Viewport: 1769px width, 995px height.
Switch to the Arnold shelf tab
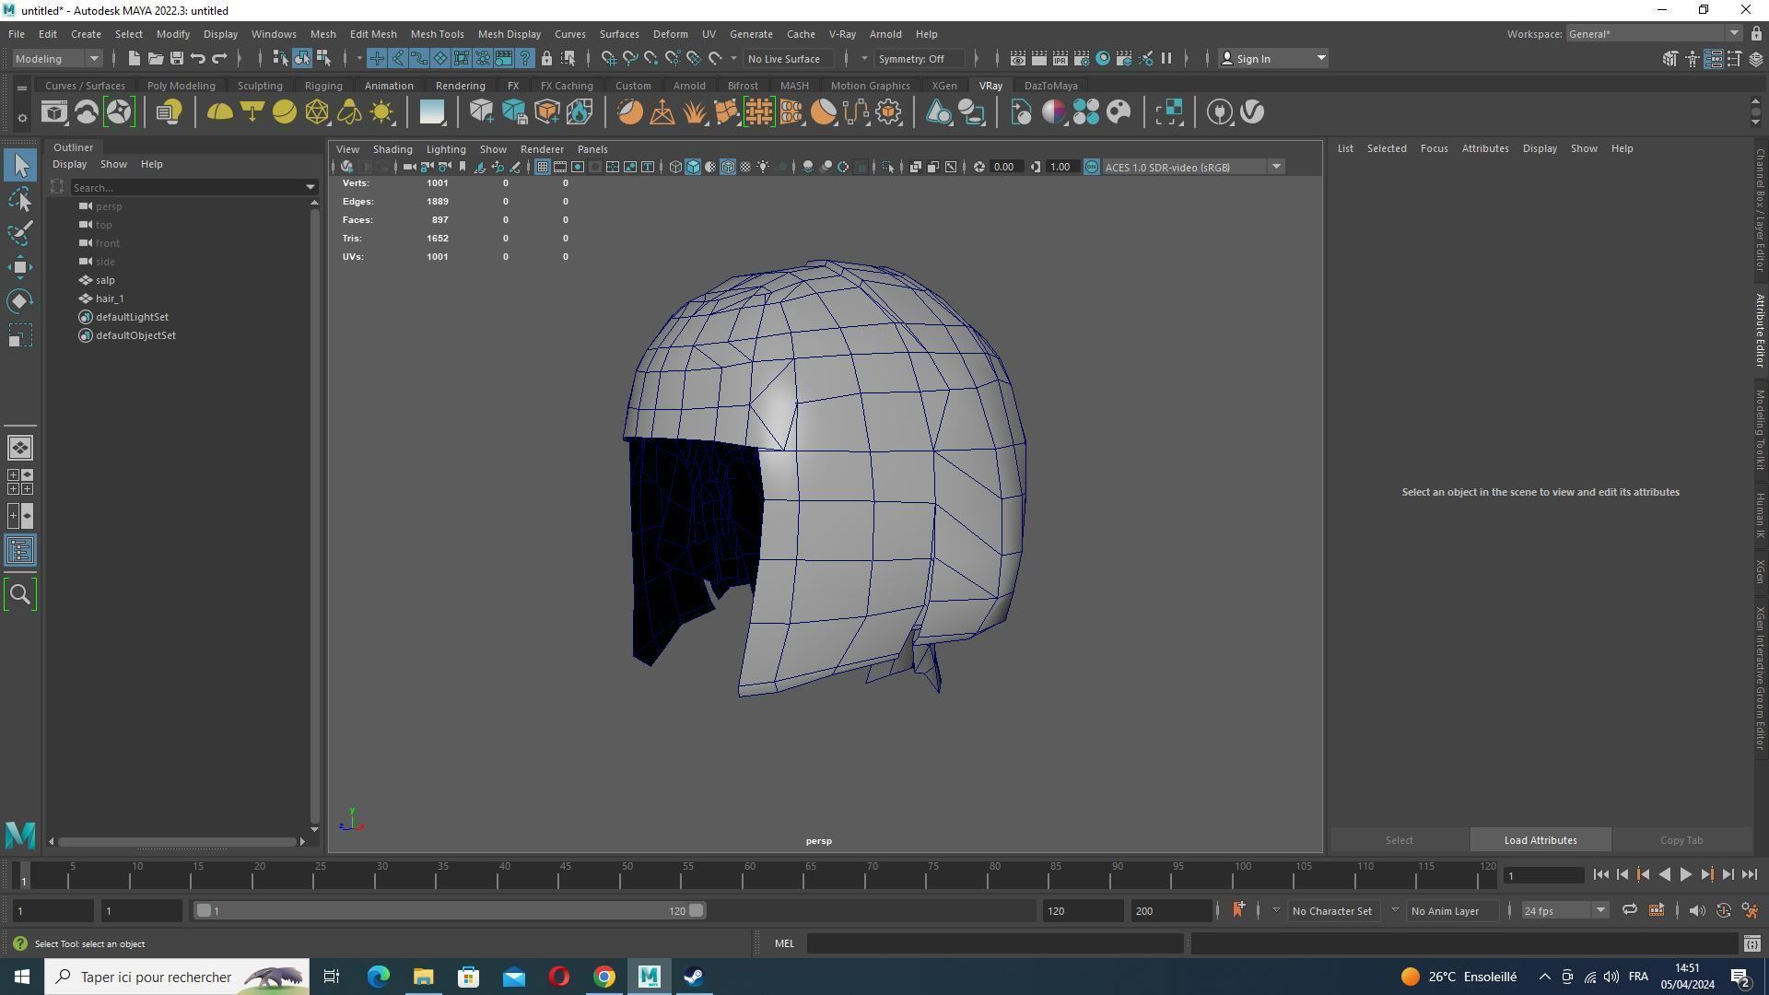[688, 86]
